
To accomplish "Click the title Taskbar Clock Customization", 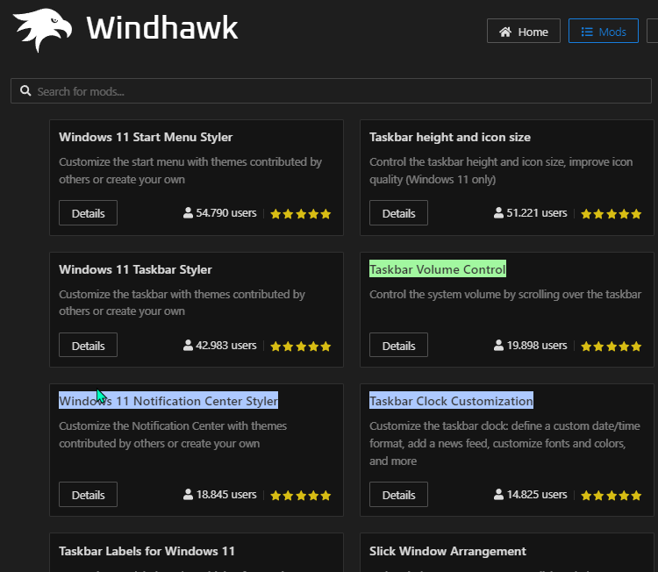I will (451, 401).
